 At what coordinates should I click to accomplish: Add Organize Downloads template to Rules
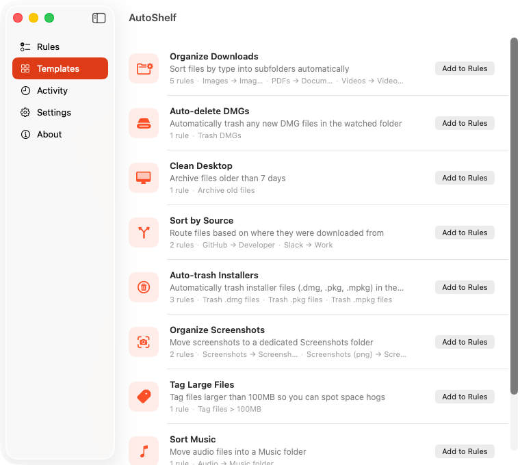(465, 68)
